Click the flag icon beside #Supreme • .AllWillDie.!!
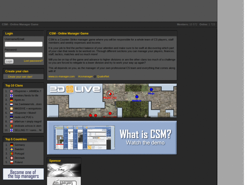Screen dimensions: 247x185 click(x=11, y=91)
